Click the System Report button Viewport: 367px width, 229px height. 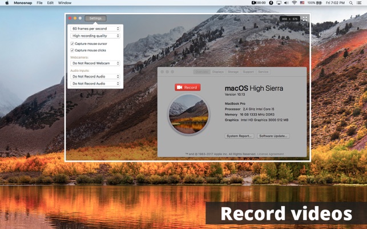[239, 136]
